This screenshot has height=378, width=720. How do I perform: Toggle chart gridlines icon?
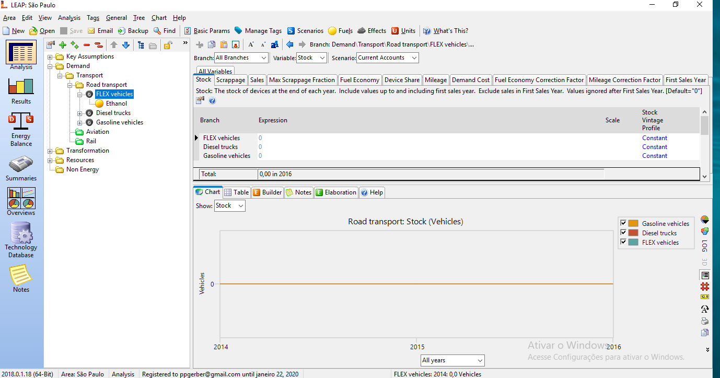coord(705,287)
